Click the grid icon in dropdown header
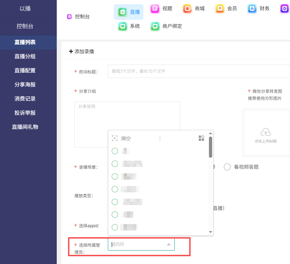 pyautogui.click(x=202, y=138)
